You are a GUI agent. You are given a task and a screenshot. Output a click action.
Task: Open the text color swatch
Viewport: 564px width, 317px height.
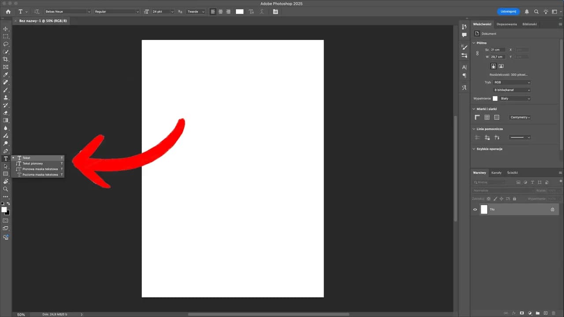coord(240,11)
